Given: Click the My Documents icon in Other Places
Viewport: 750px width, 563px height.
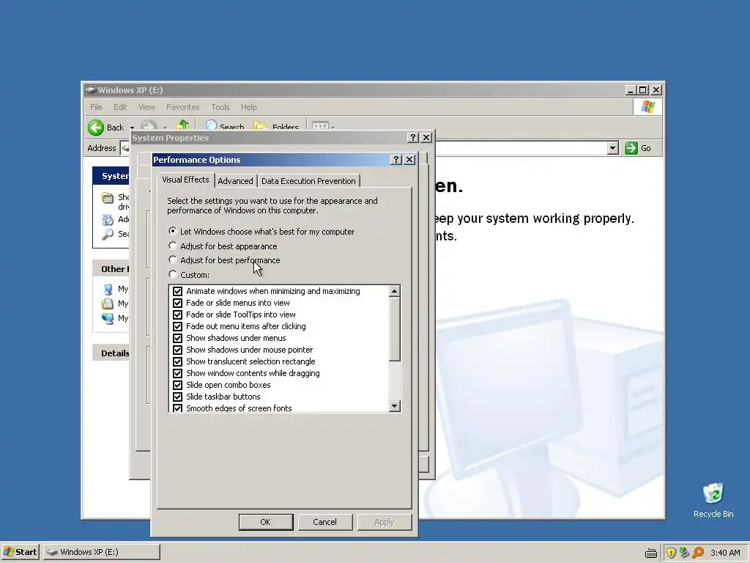Looking at the screenshot, I should pyautogui.click(x=108, y=303).
